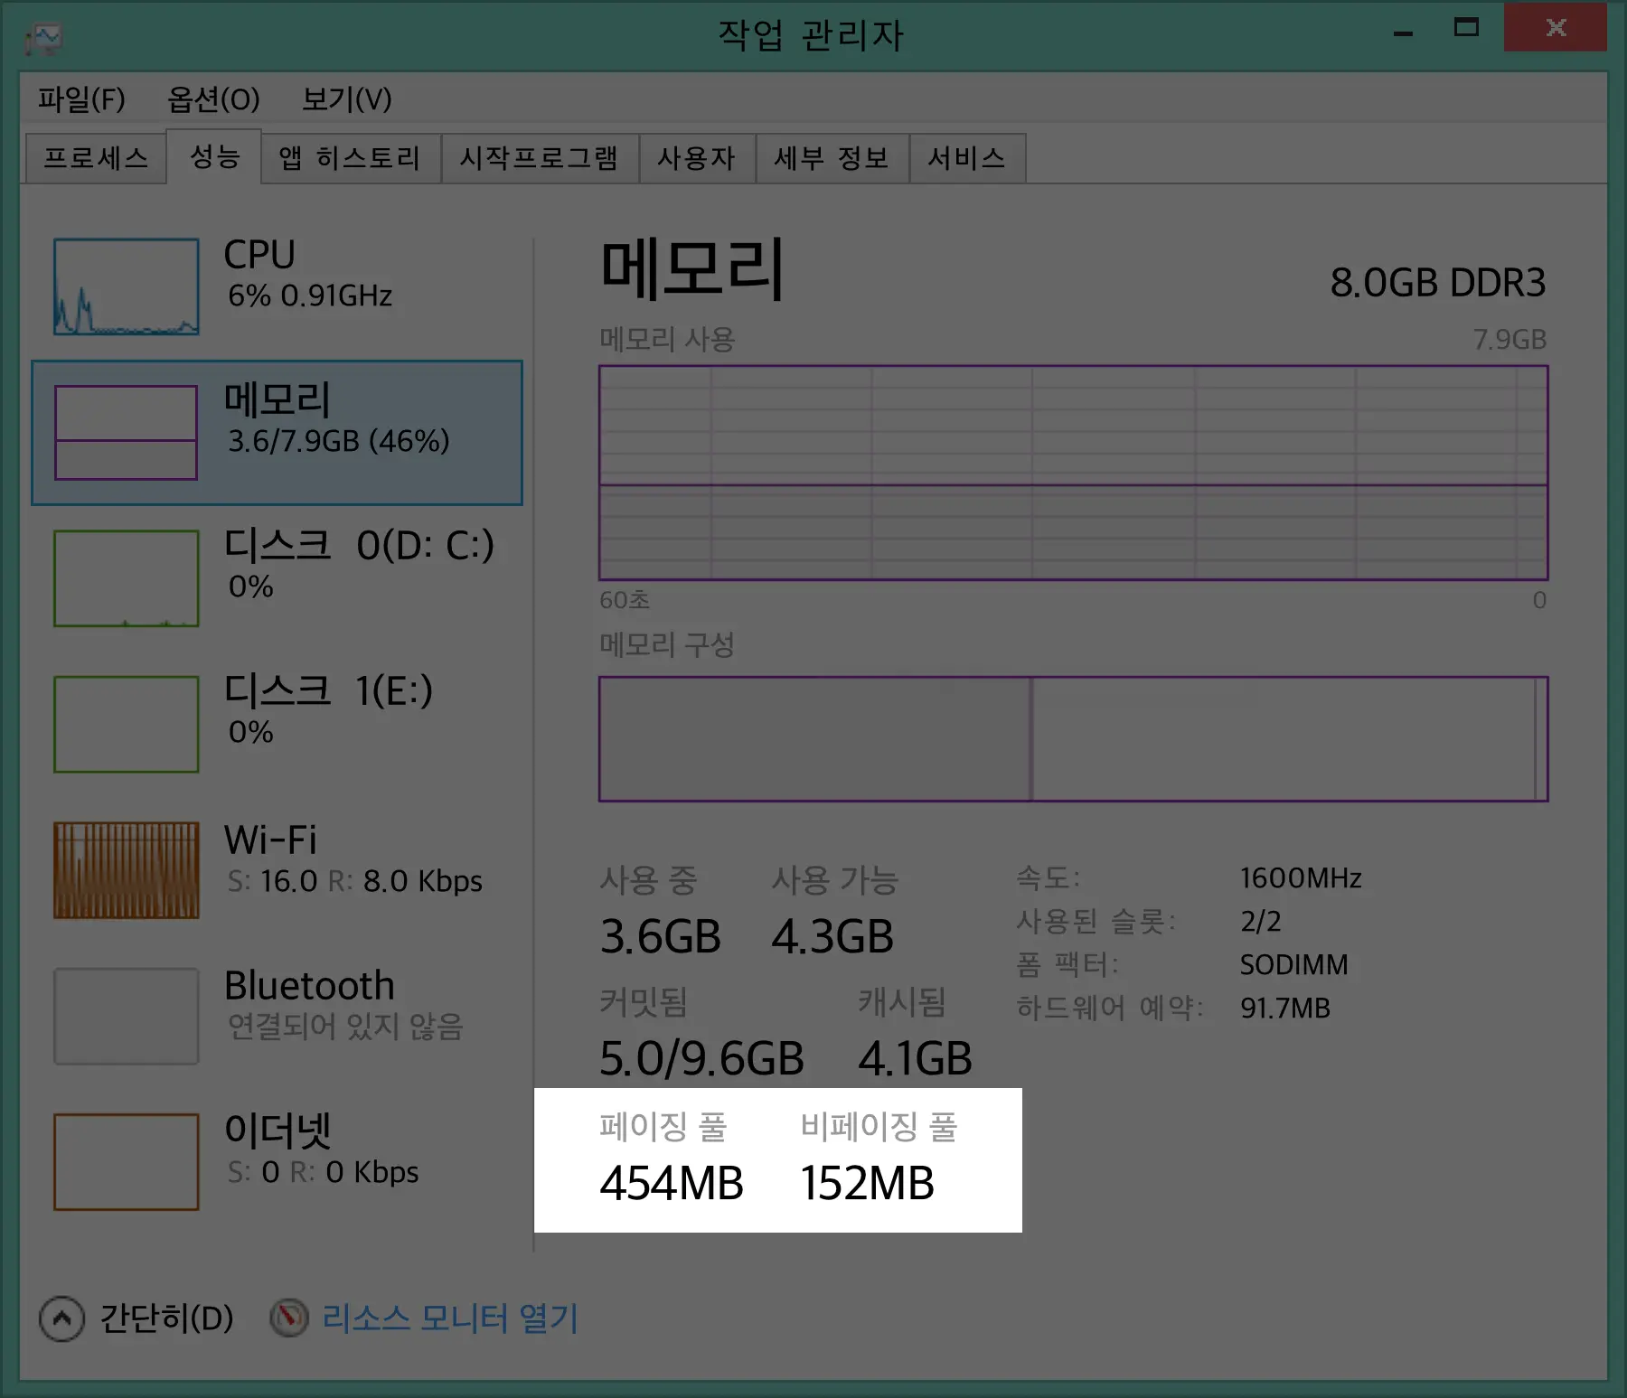
Task: Open the 시작프로그램 tab
Action: click(x=540, y=158)
